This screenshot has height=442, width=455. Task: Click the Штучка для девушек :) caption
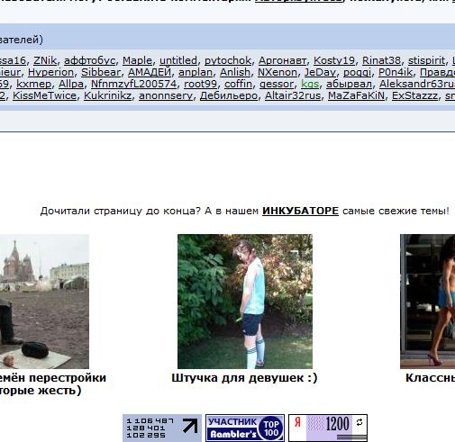pos(244,378)
